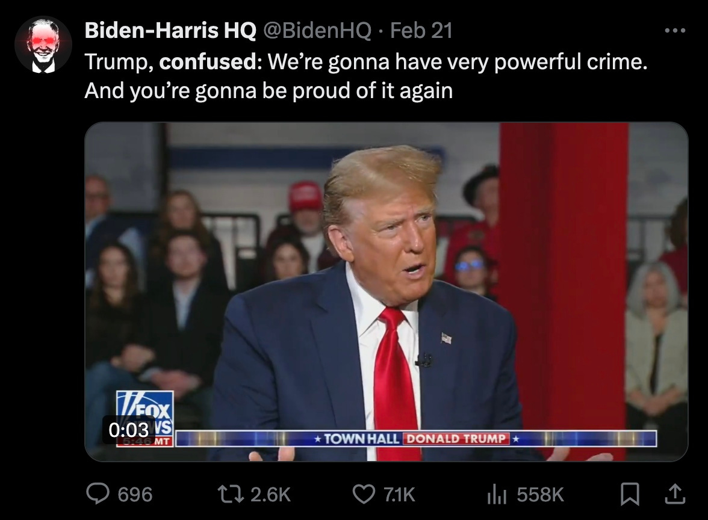Click the 696 replies count
This screenshot has height=520, width=708.
click(135, 495)
